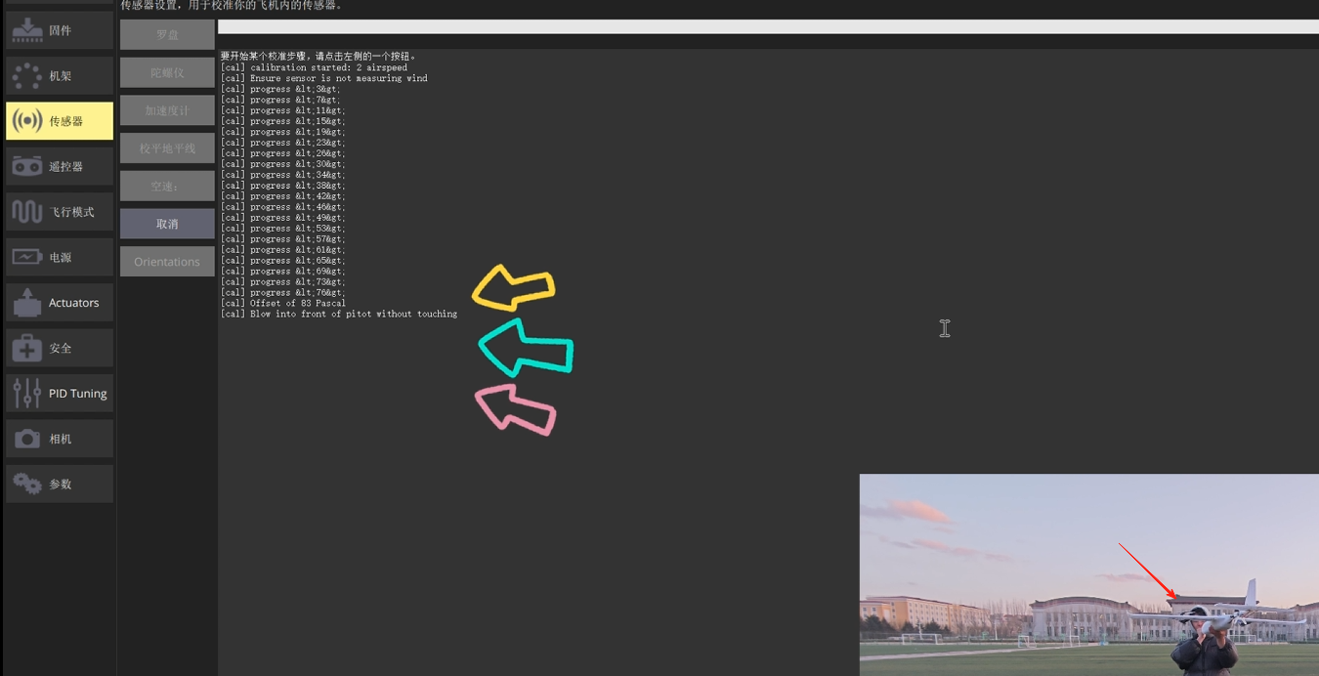
Task: Click the Orientations button
Action: tap(167, 262)
